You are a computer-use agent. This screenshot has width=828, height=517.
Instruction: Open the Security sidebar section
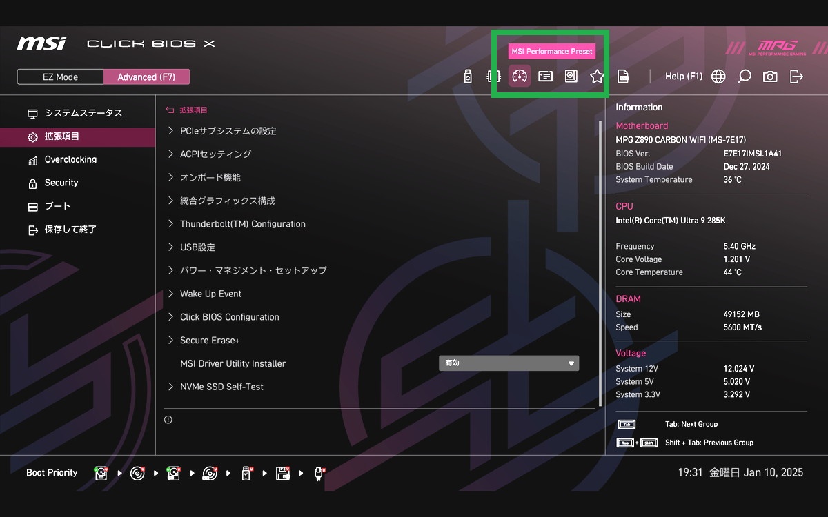pos(77,183)
